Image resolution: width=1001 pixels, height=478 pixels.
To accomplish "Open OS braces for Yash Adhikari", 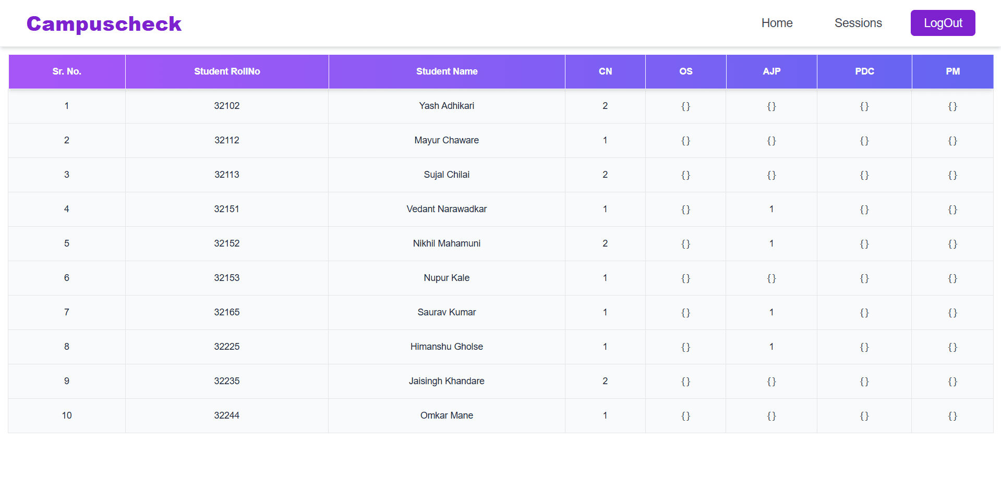I will 685,106.
